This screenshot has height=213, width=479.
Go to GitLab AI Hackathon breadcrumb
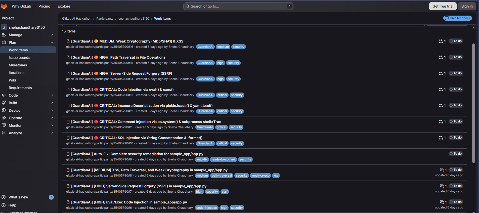[x=77, y=19]
